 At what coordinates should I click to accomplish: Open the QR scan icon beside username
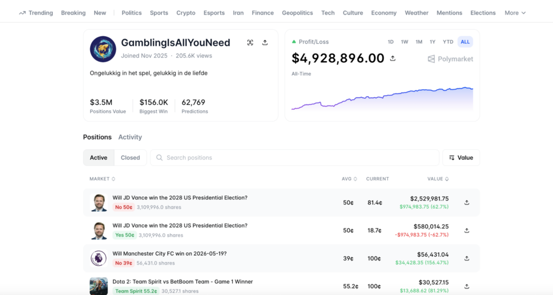coord(250,43)
